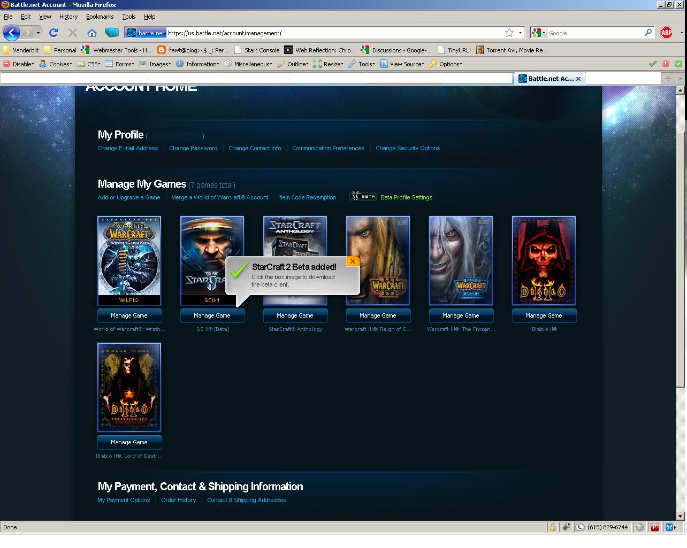687x548 pixels.
Task: Click the address bar URL field
Action: (x=334, y=33)
